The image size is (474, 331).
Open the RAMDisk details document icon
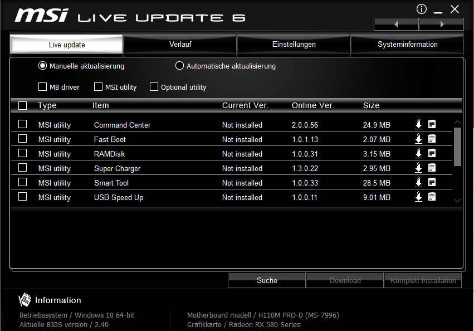click(x=432, y=153)
